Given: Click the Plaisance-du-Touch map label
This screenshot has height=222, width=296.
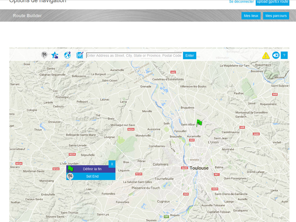Looking at the screenshot, I should (x=146, y=188).
